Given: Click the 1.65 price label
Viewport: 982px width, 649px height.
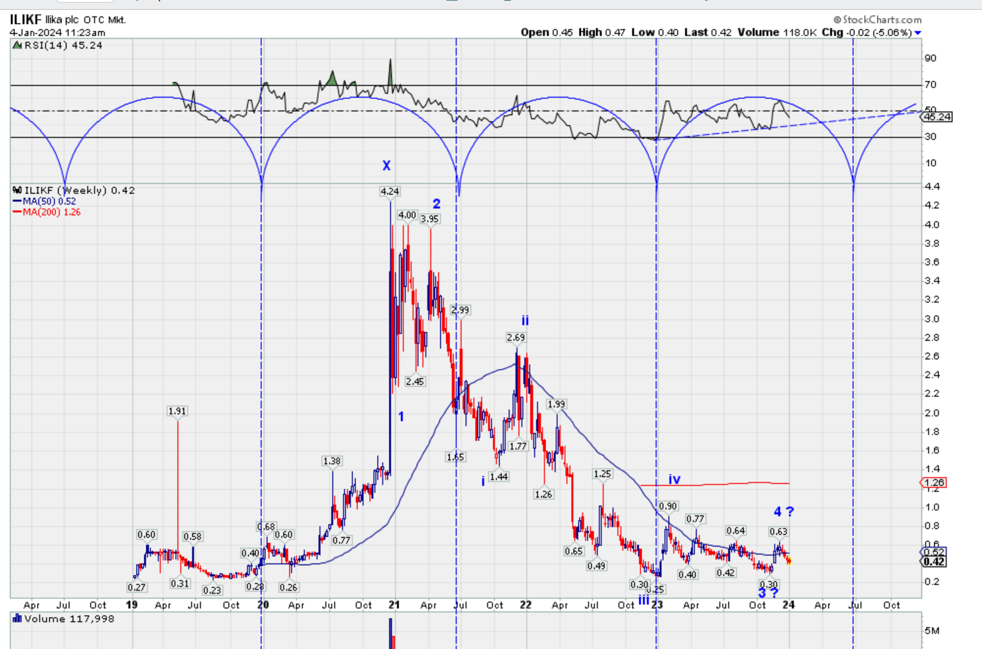Looking at the screenshot, I should coord(455,457).
